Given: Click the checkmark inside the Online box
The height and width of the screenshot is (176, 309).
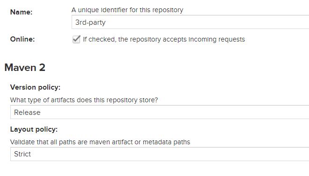Looking at the screenshot, I should coord(76,39).
